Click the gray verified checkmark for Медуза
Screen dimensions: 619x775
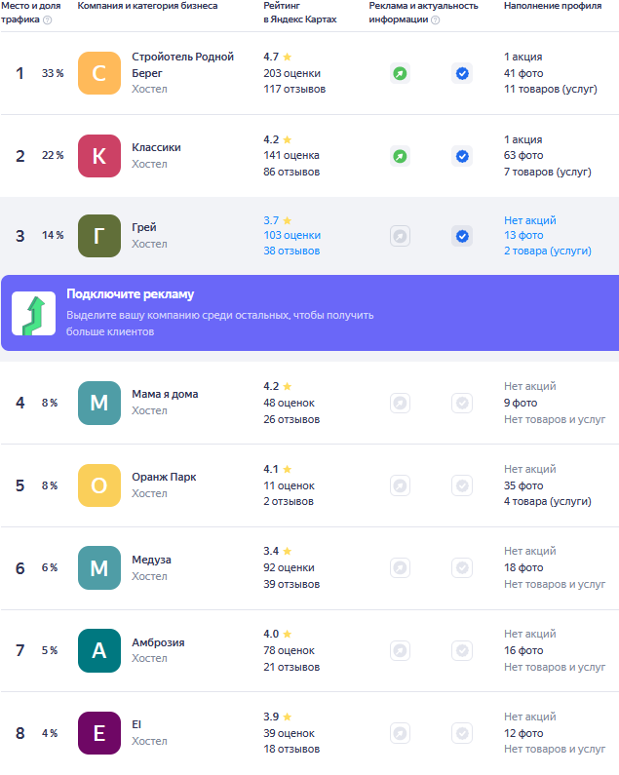tap(462, 567)
